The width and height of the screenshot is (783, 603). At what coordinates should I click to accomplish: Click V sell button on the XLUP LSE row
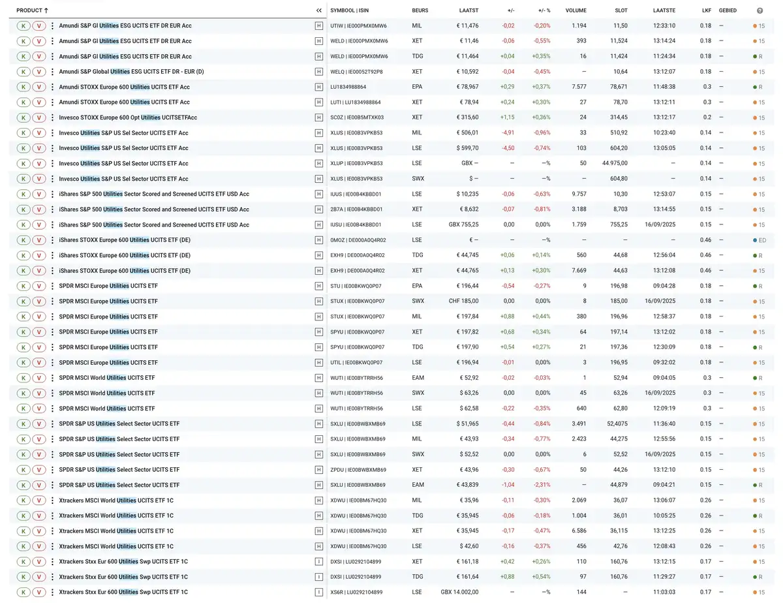pyautogui.click(x=39, y=163)
